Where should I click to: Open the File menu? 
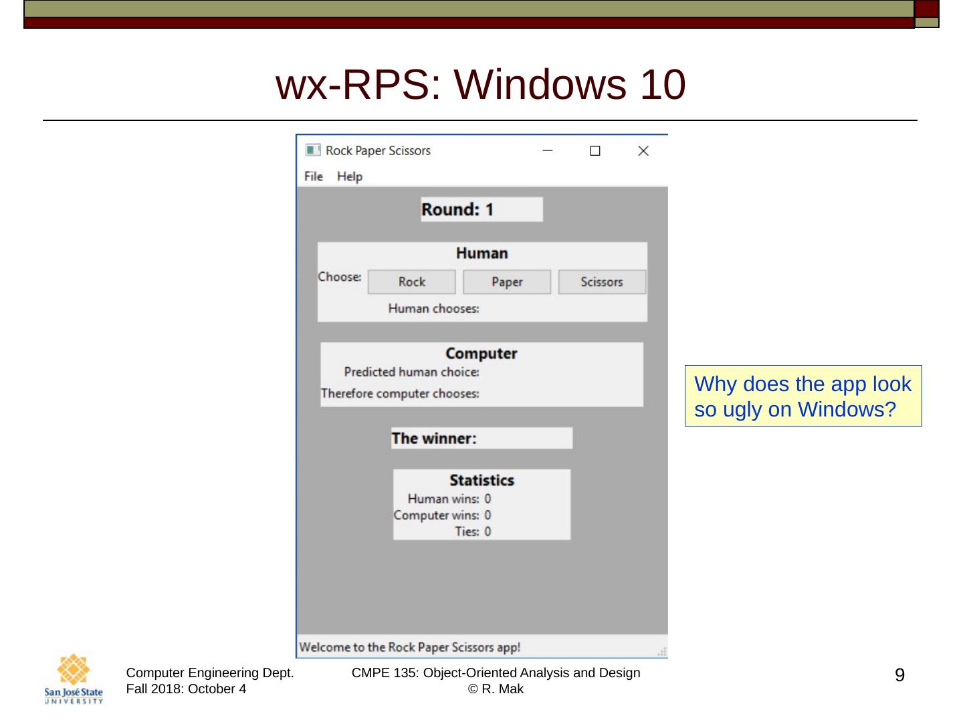click(x=313, y=176)
